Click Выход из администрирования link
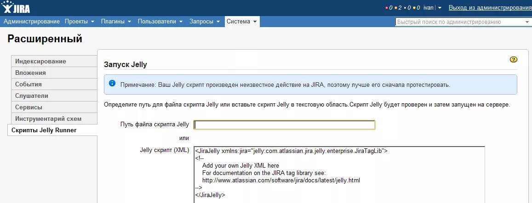 pos(490,7)
